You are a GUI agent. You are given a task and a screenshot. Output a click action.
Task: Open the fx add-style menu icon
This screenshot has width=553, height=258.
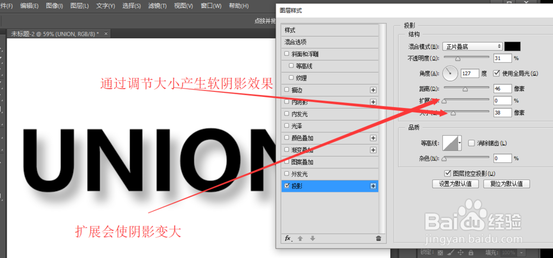coord(289,238)
